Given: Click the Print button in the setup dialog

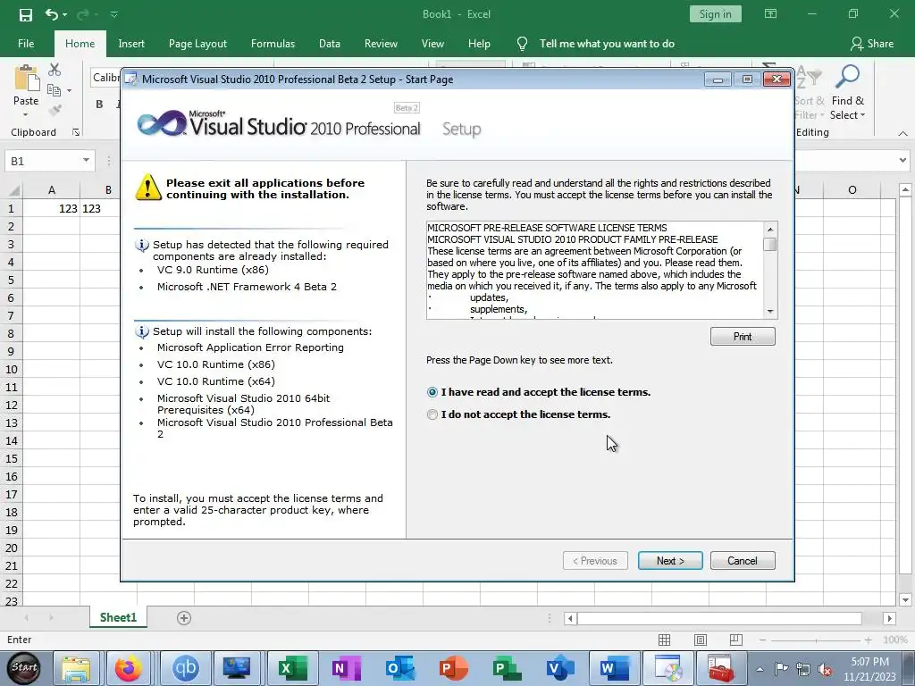Looking at the screenshot, I should click(x=743, y=337).
